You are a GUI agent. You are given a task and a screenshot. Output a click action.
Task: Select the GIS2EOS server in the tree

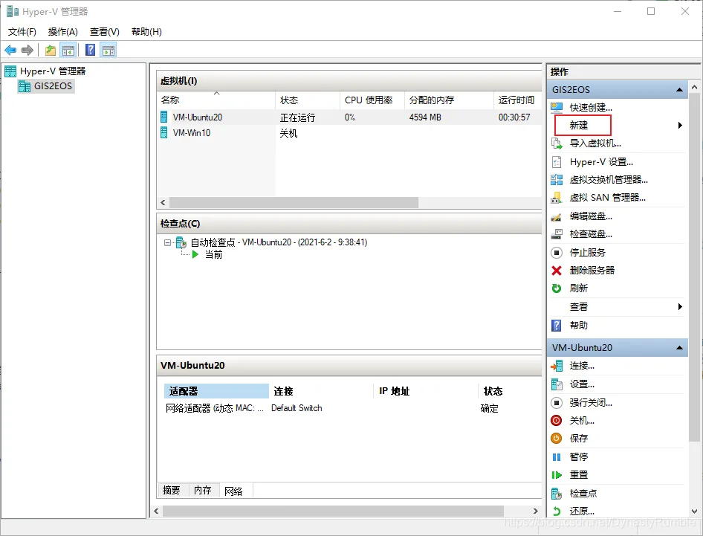(x=53, y=86)
